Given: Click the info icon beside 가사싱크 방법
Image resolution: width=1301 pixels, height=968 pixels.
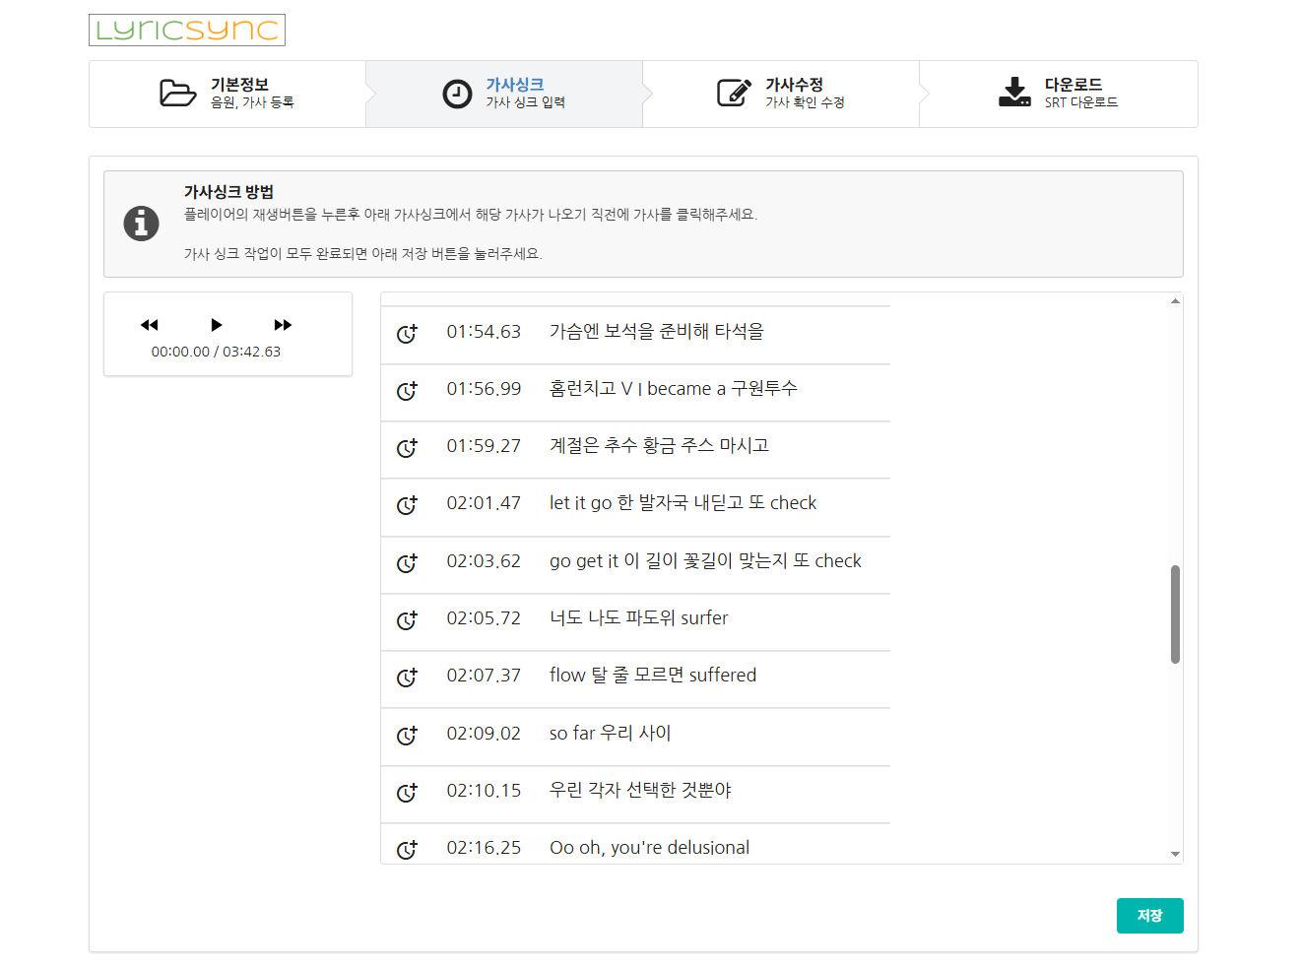Looking at the screenshot, I should click(141, 224).
